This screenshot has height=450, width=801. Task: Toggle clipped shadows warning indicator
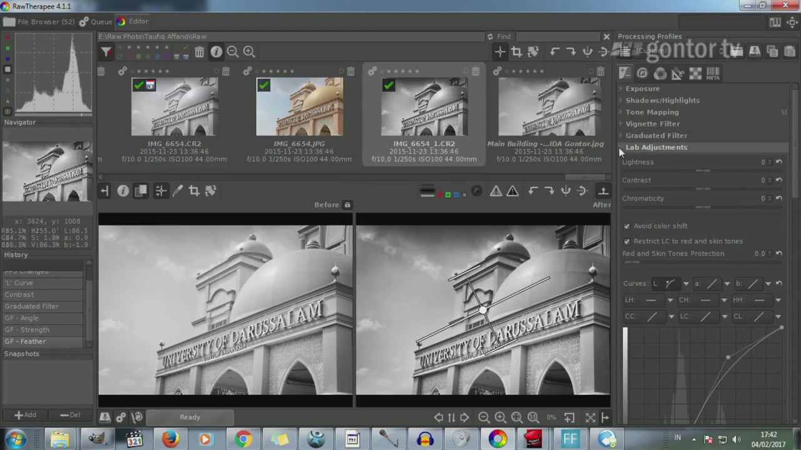496,191
